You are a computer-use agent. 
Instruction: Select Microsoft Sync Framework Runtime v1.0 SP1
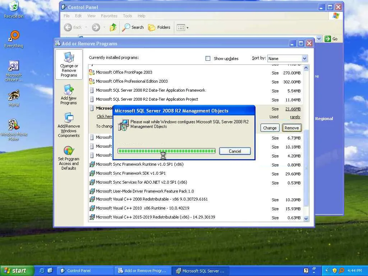coord(195,165)
